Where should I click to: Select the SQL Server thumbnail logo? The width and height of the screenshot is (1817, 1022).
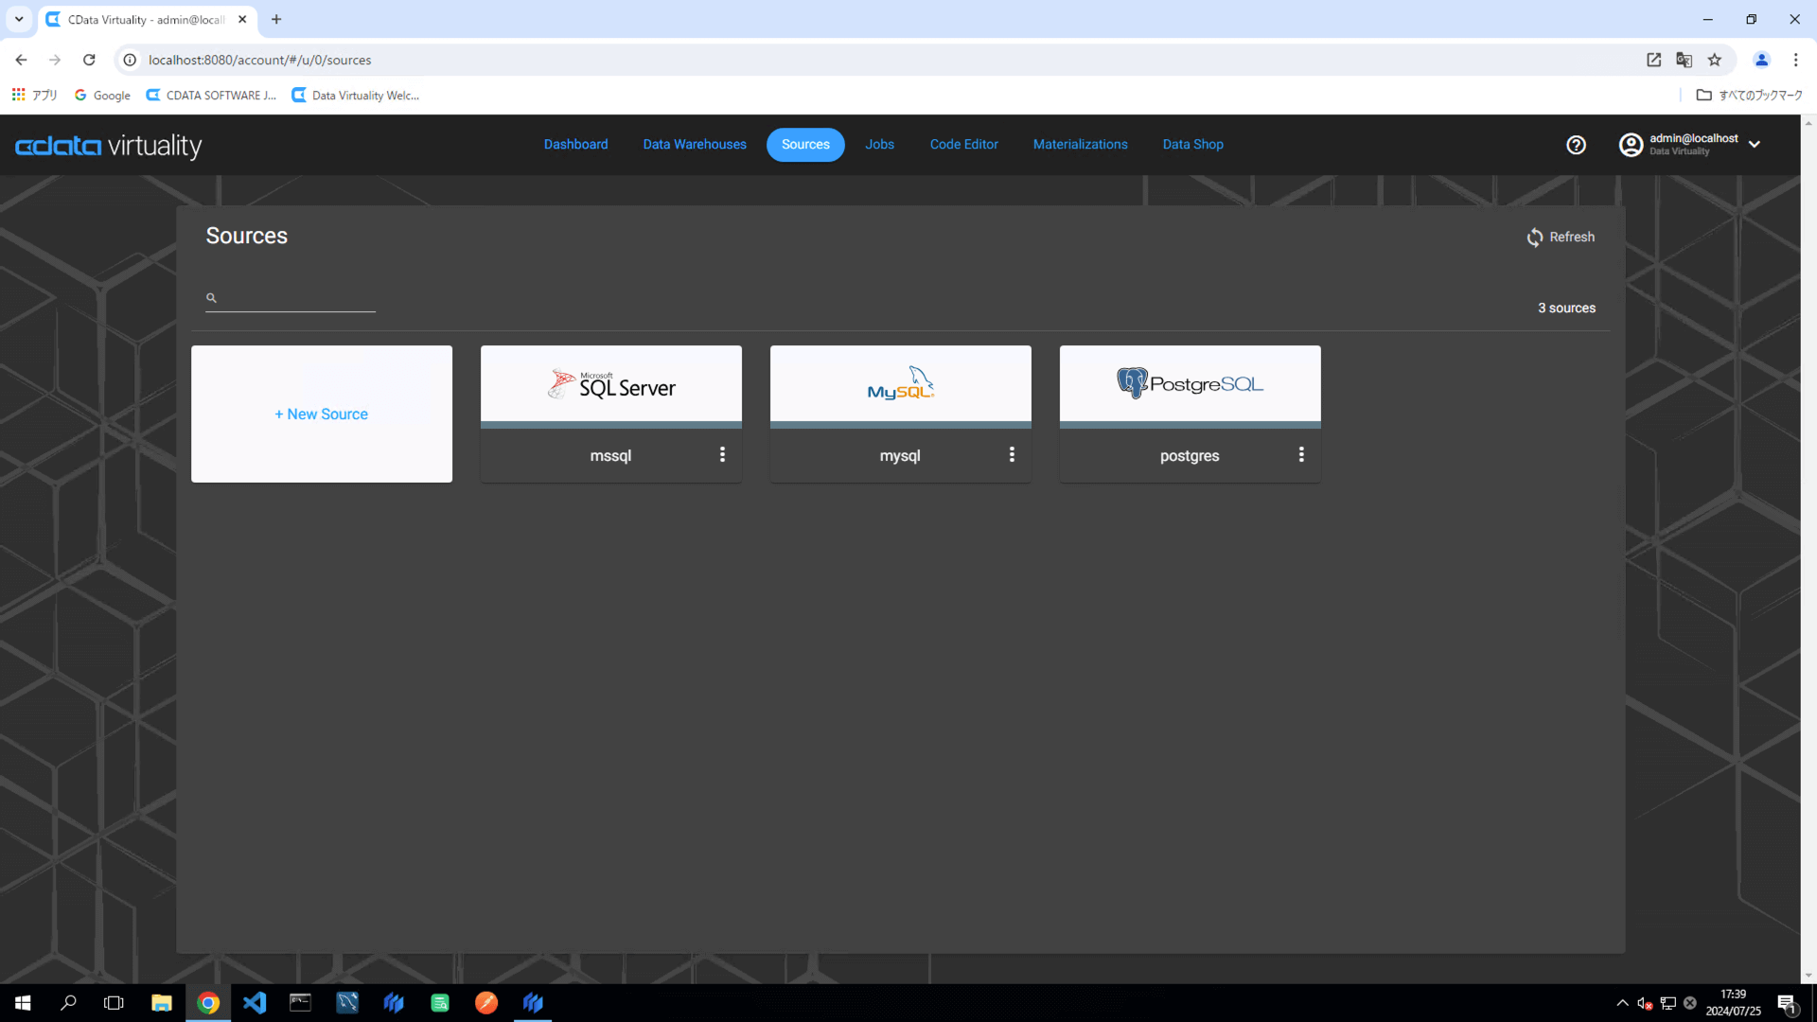click(x=610, y=383)
